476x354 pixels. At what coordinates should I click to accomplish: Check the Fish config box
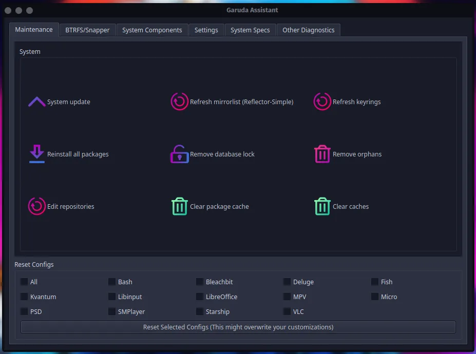point(375,282)
